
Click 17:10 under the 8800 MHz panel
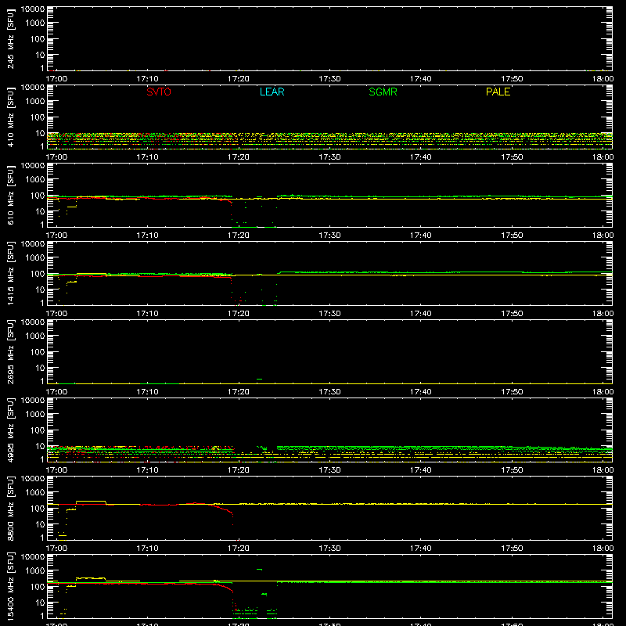[147, 549]
